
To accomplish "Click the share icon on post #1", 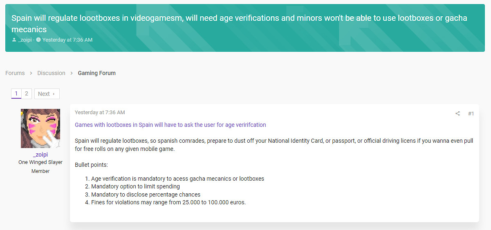I will [x=457, y=114].
